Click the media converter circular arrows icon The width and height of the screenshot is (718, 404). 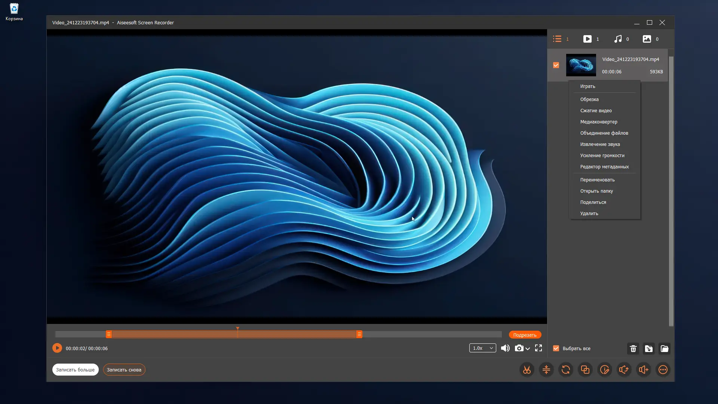(x=566, y=370)
